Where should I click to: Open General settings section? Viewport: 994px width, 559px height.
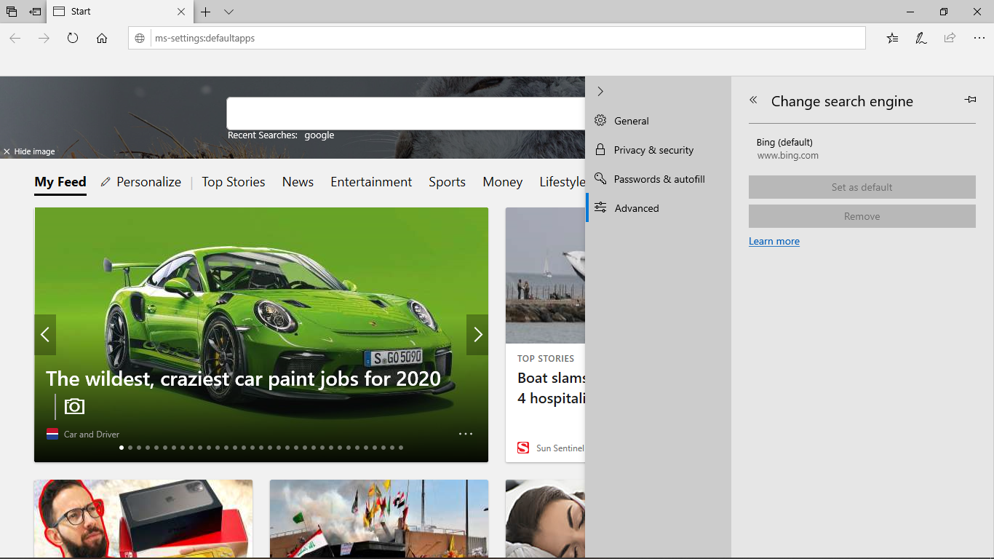pos(658,121)
